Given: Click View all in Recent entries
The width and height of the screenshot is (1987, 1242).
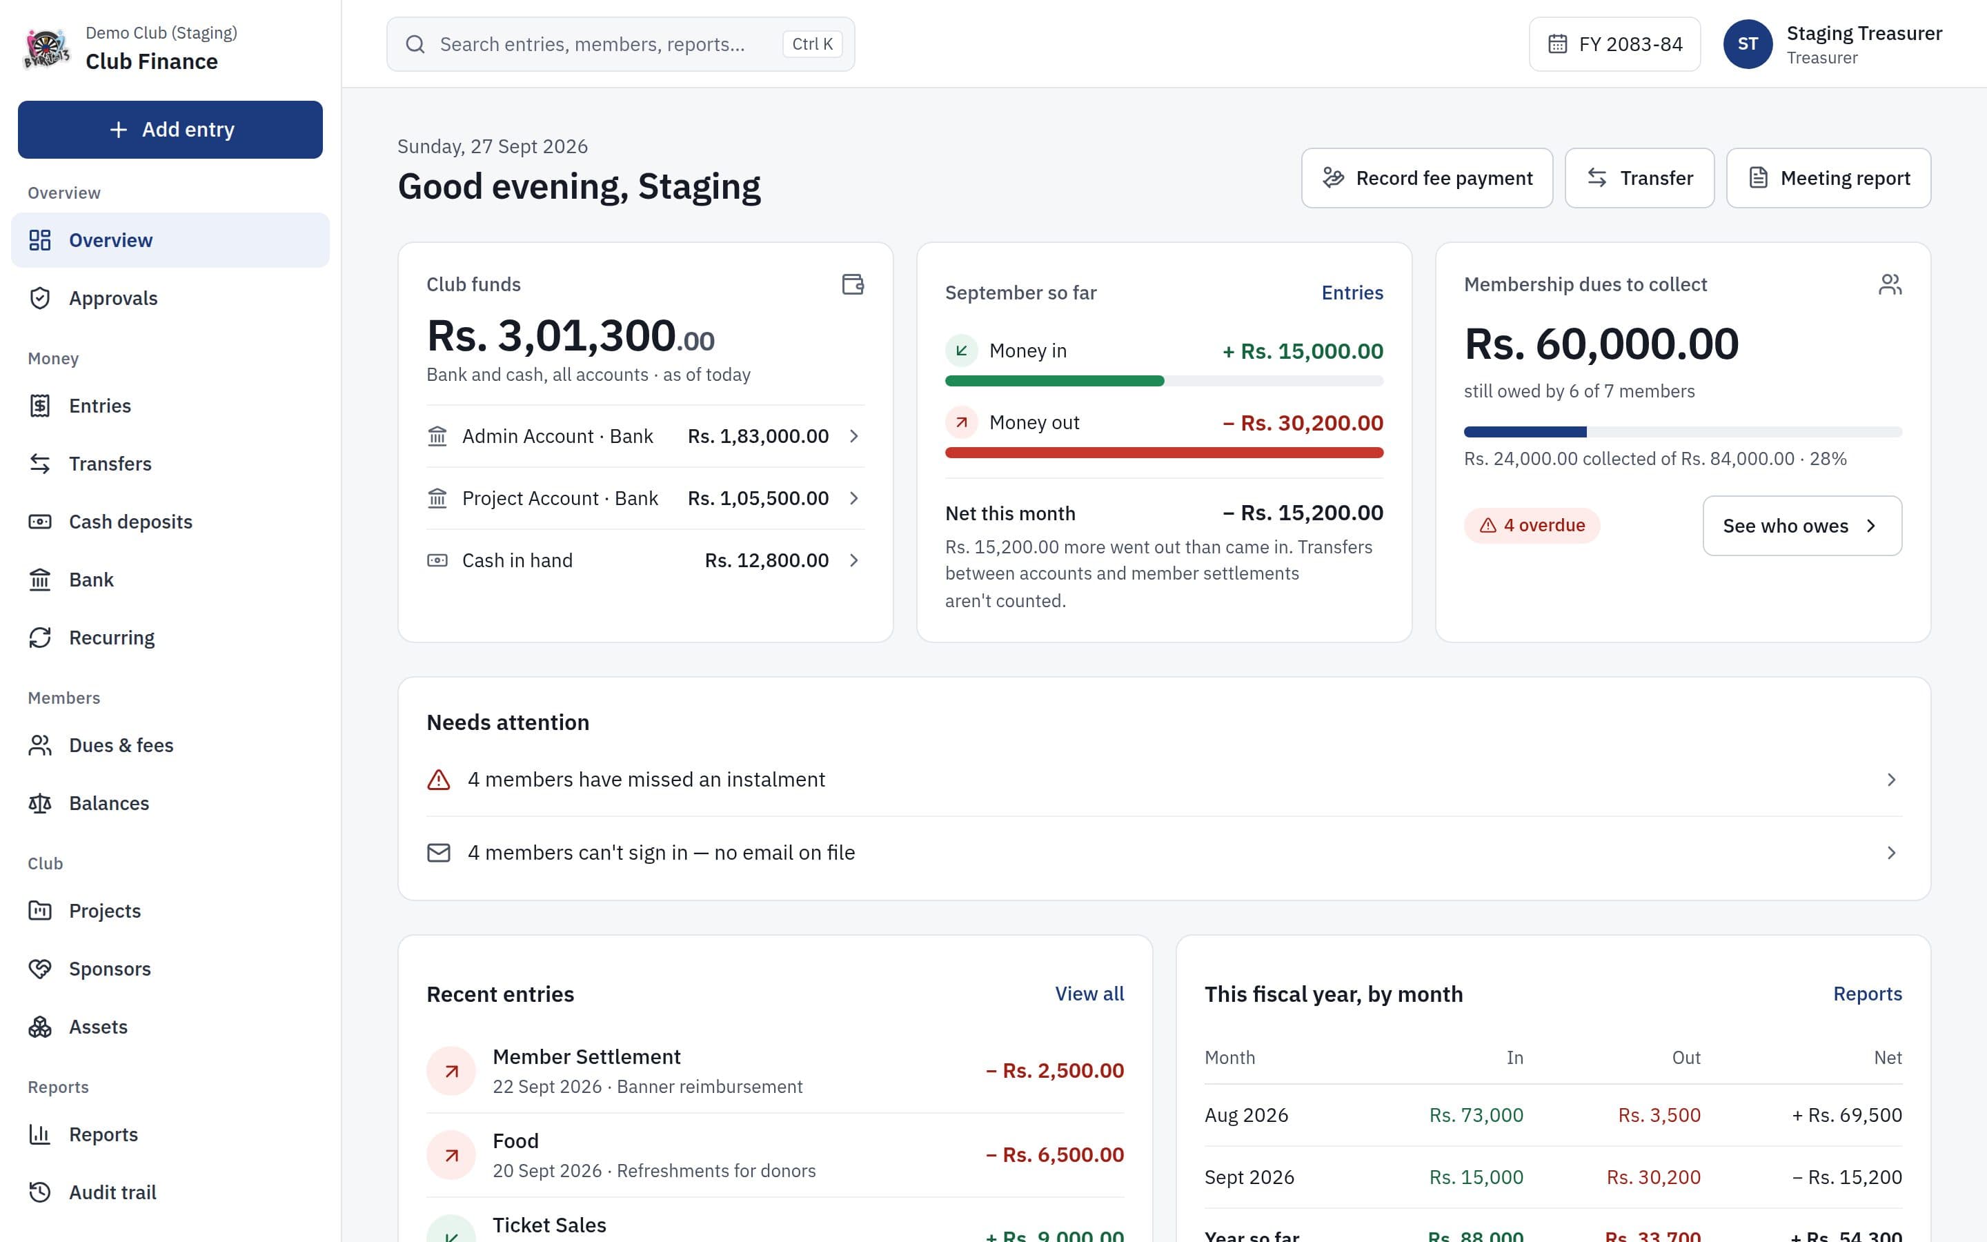Looking at the screenshot, I should [1089, 994].
